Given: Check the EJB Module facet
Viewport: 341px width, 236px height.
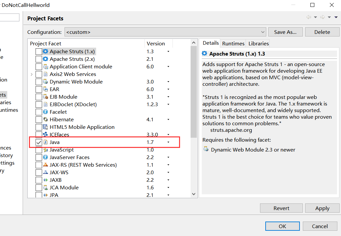Looking at the screenshot, I should click(x=39, y=97).
